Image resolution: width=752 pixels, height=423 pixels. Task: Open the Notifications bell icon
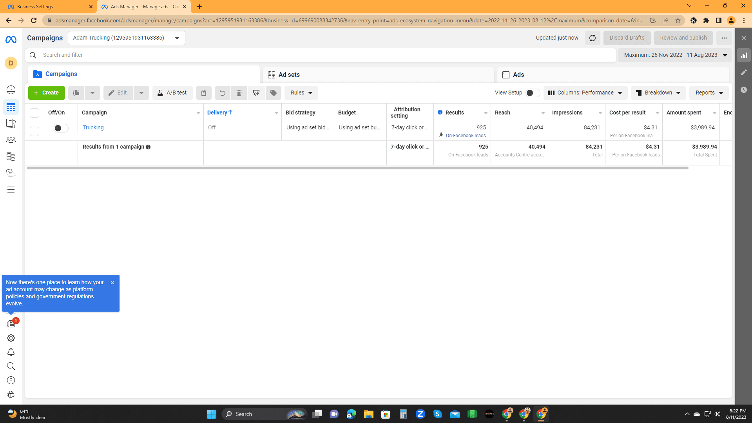[11, 352]
